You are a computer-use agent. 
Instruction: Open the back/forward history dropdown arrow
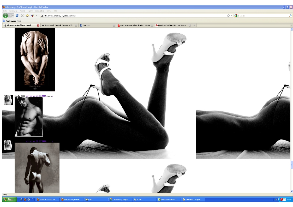pyautogui.click(x=13, y=16)
